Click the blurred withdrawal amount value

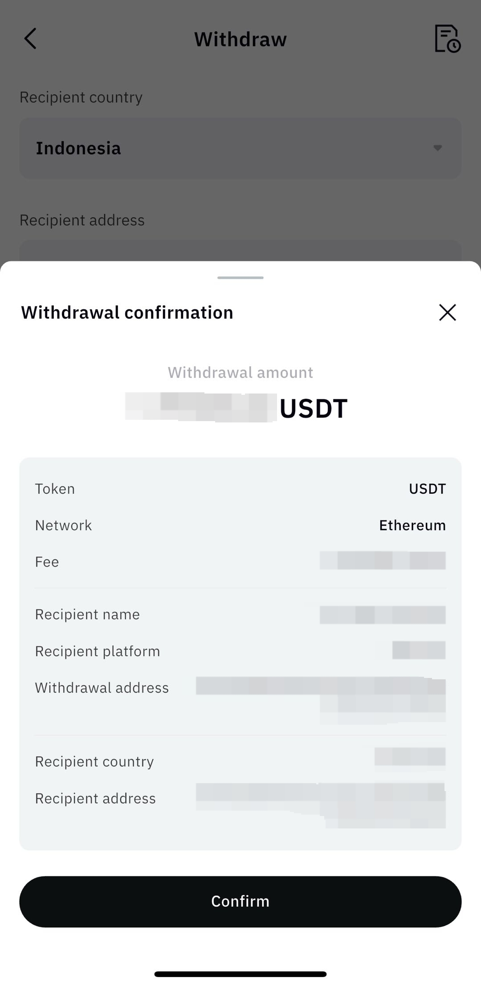click(200, 407)
